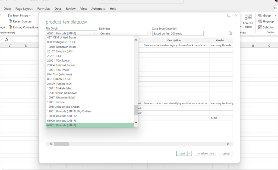The height and width of the screenshot is (170, 278).
Task: Click the From Picture icon
Action: [x=10, y=15]
